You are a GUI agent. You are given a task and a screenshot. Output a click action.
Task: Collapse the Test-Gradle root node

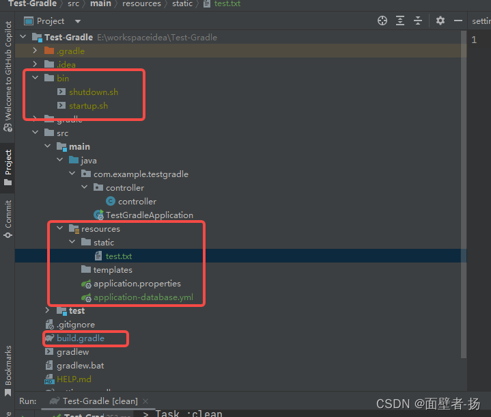pyautogui.click(x=23, y=37)
